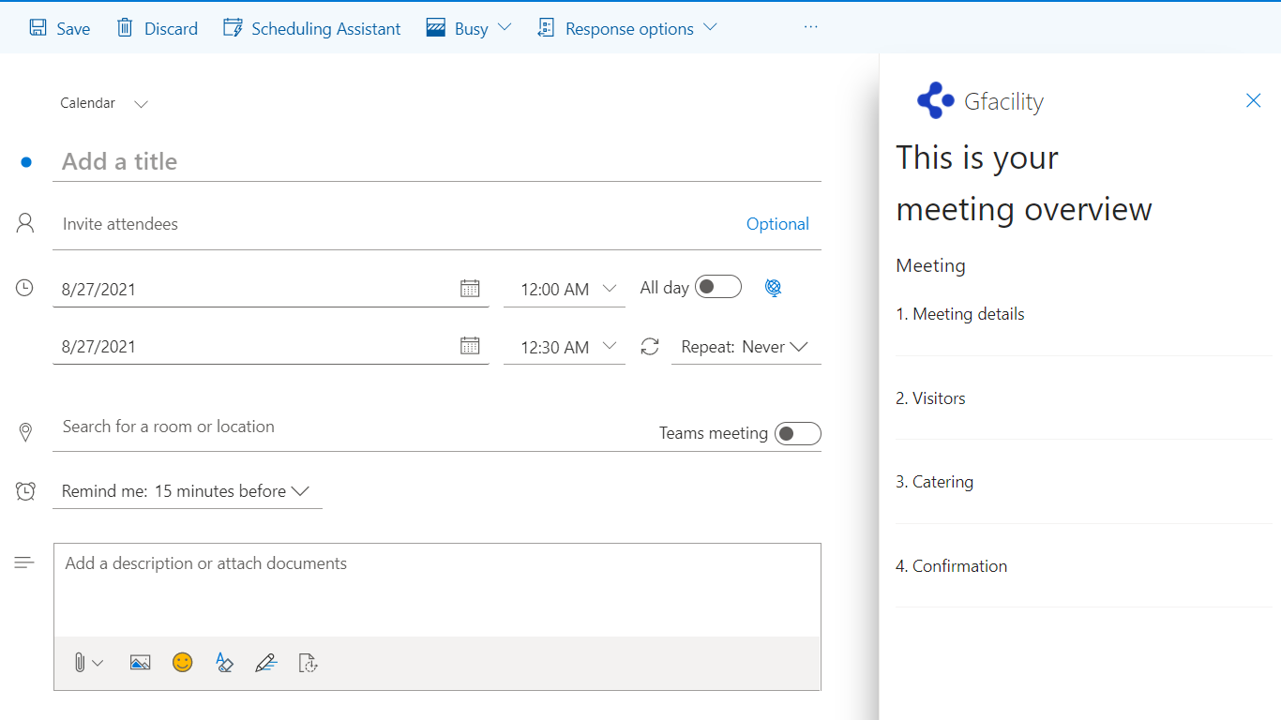
Task: Open the time zones globe icon
Action: (x=773, y=289)
